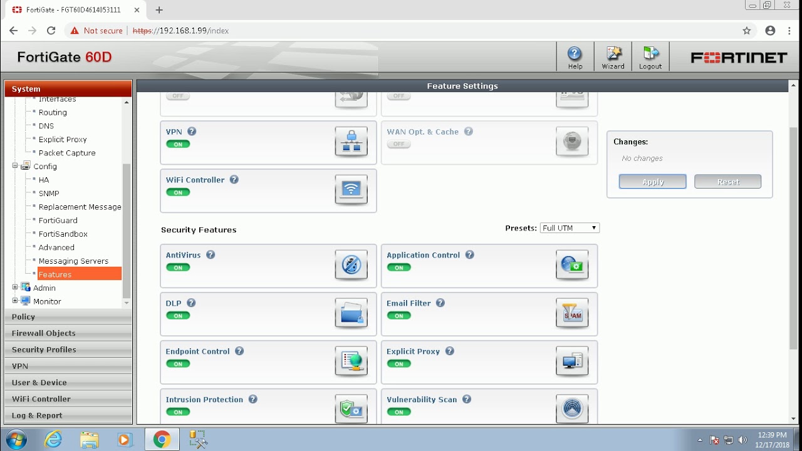
Task: Open the Help icon in header
Action: 575,57
